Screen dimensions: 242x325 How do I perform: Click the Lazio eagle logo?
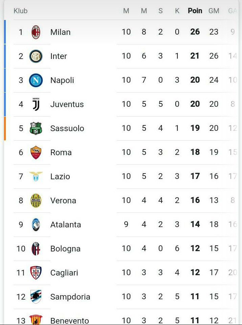tap(36, 176)
